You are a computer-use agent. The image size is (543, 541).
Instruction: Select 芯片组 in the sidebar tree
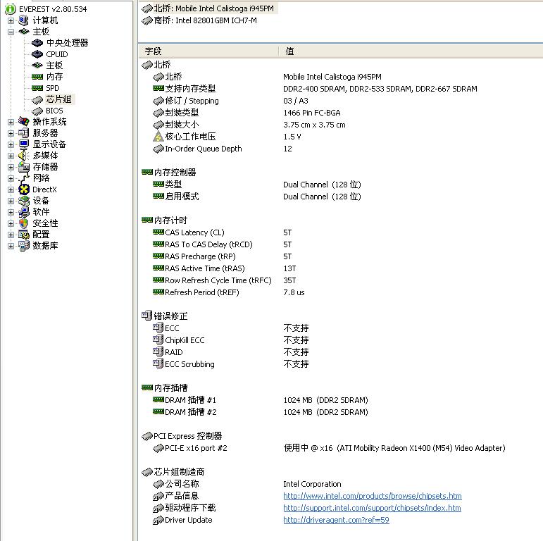click(x=58, y=99)
